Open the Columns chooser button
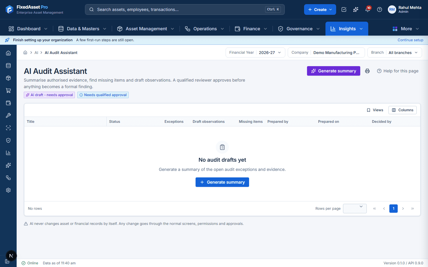Viewport: 428px width, 267px height. (402, 110)
